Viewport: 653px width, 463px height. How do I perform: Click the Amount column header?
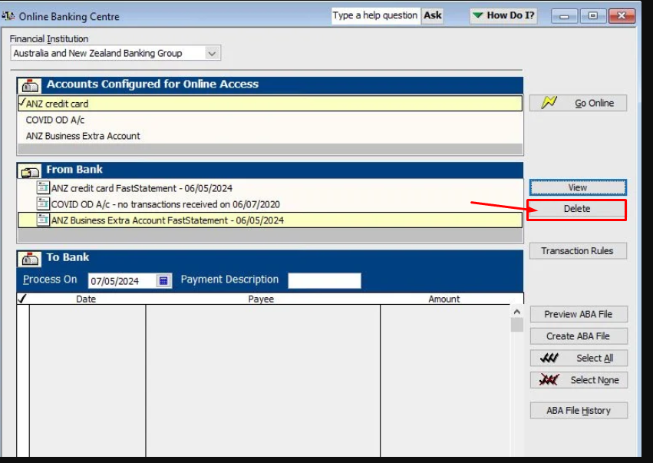click(x=444, y=299)
